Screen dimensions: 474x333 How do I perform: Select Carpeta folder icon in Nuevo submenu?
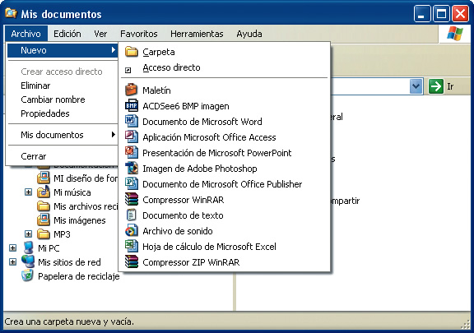coord(132,52)
